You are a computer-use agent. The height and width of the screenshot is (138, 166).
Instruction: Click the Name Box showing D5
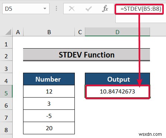coord(26,9)
